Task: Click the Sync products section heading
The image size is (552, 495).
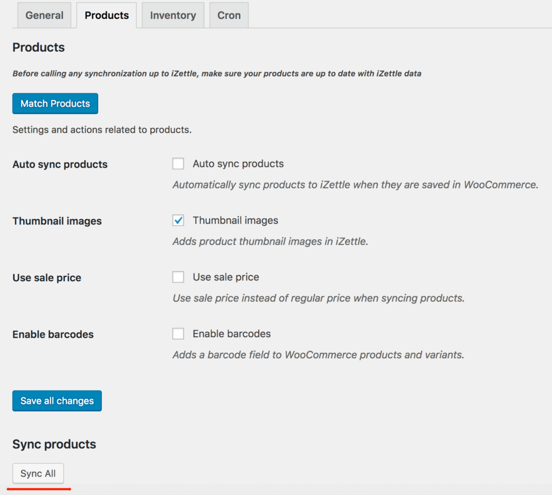Action: coord(54,444)
